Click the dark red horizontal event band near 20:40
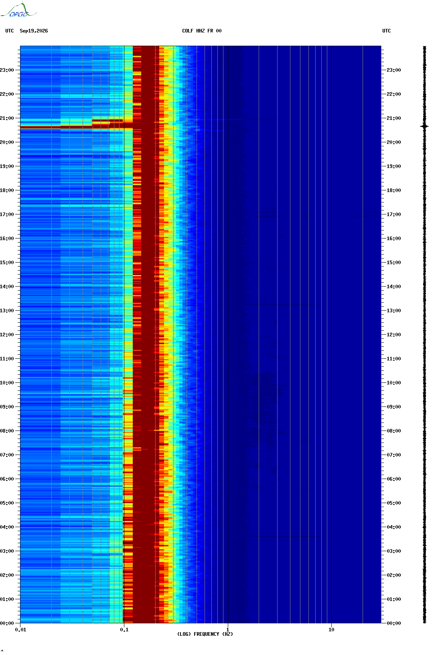This screenshot has height=655, width=442. [76, 127]
